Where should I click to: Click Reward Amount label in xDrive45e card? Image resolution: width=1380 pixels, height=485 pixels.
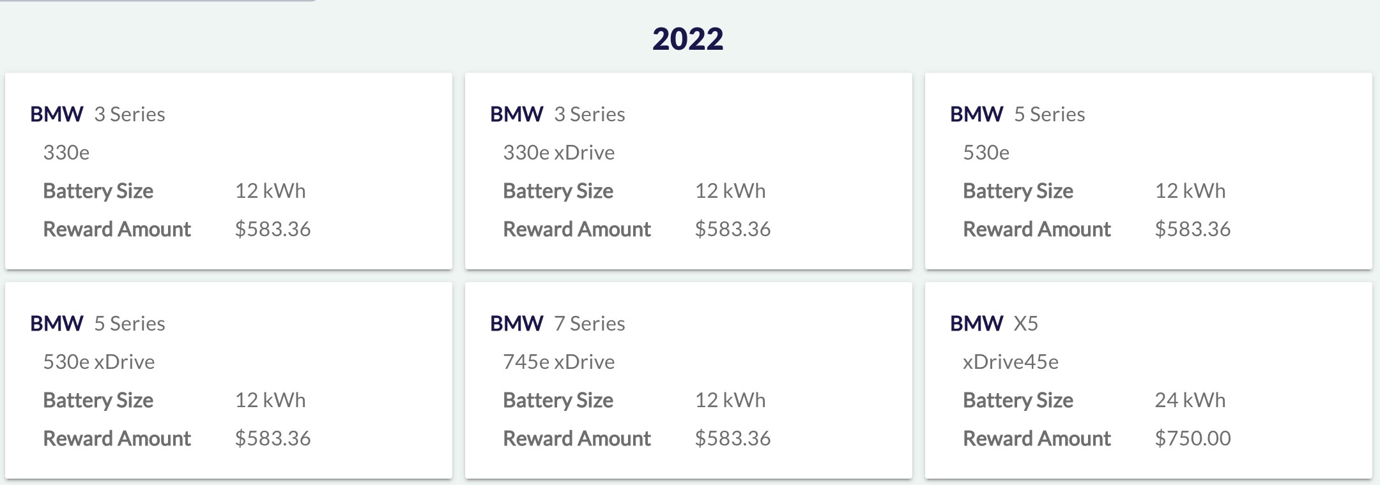1036,438
